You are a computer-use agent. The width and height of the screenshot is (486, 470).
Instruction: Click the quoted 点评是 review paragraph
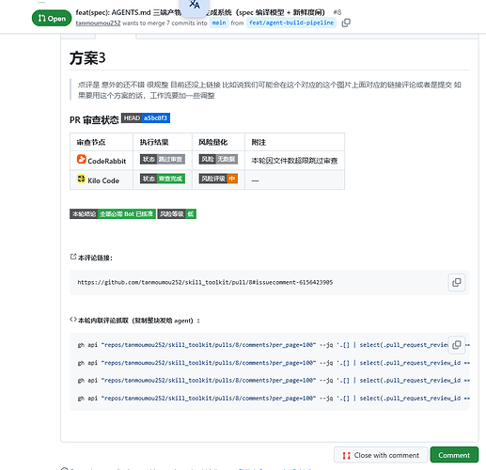[269, 90]
